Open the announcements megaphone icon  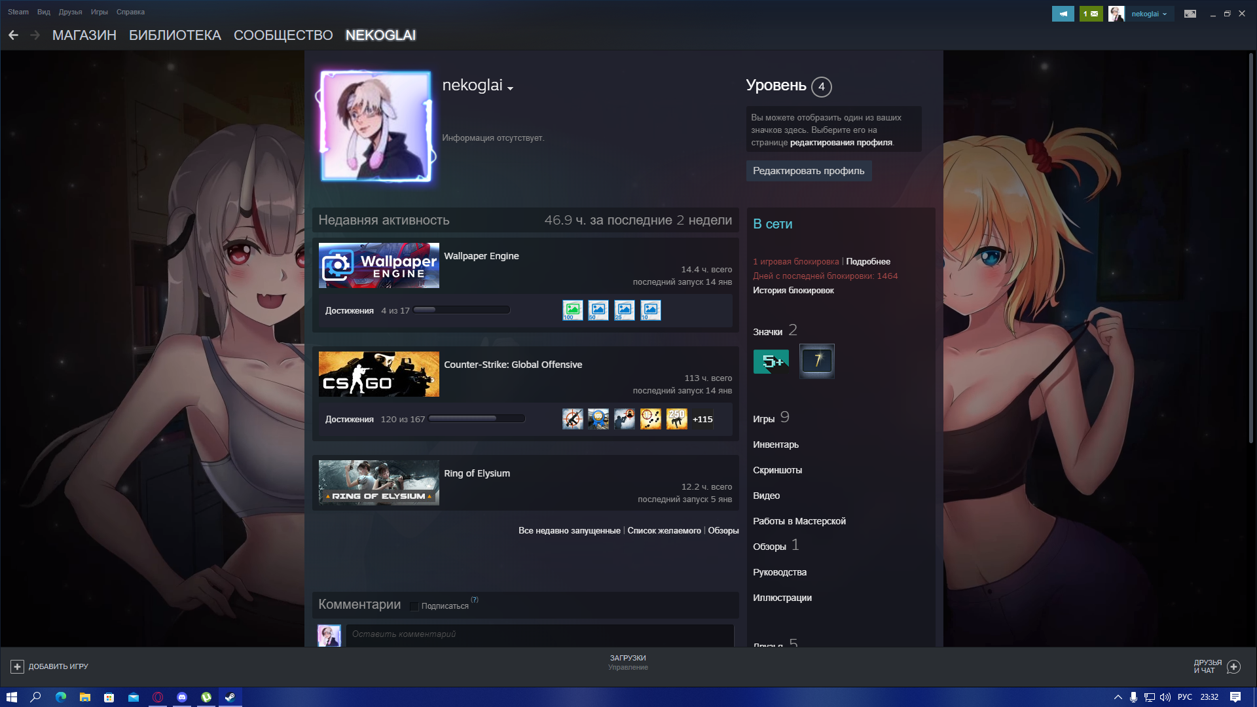tap(1063, 14)
